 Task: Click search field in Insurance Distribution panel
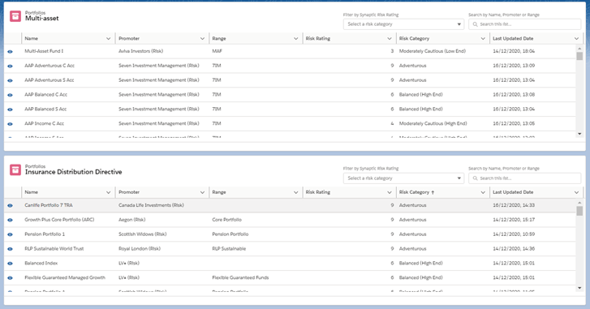[x=524, y=178]
